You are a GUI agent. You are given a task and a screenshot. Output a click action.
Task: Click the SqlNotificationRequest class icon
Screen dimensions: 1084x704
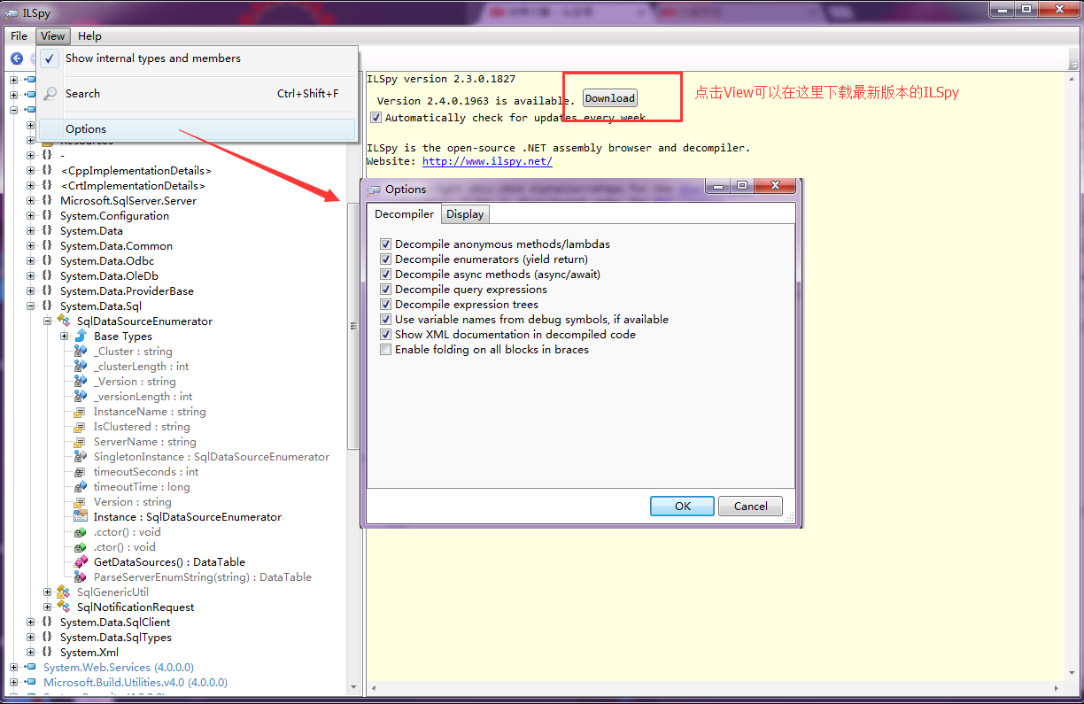(x=64, y=607)
